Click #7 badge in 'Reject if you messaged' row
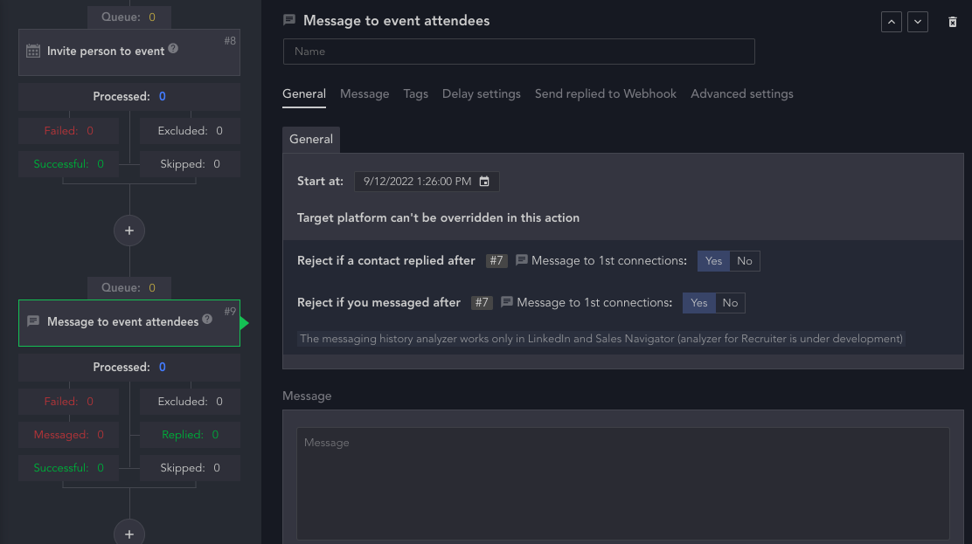The width and height of the screenshot is (972, 544). (482, 303)
